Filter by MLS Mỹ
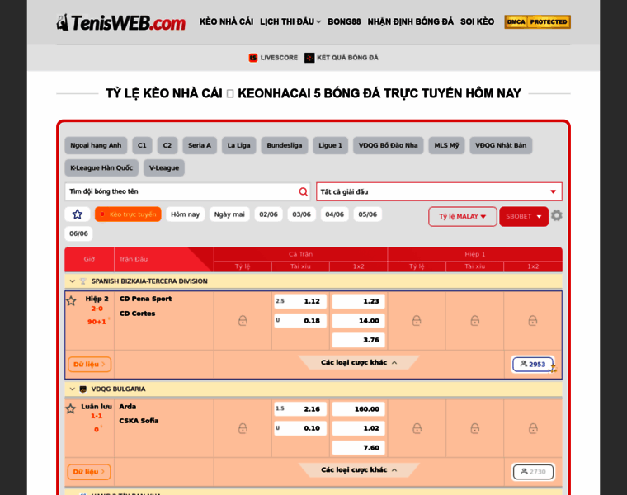 point(446,145)
